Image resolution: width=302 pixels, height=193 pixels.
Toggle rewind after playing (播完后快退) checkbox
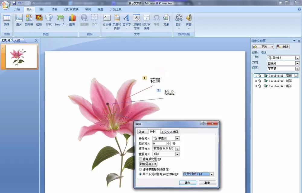point(140,159)
